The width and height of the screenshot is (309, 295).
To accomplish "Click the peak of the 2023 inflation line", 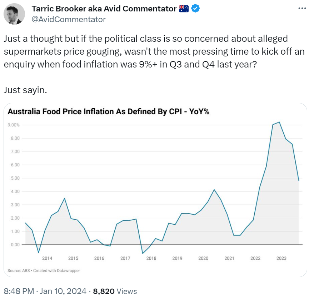I will [279, 122].
